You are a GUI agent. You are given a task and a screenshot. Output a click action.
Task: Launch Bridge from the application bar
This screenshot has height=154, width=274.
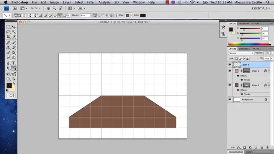coord(15,8)
